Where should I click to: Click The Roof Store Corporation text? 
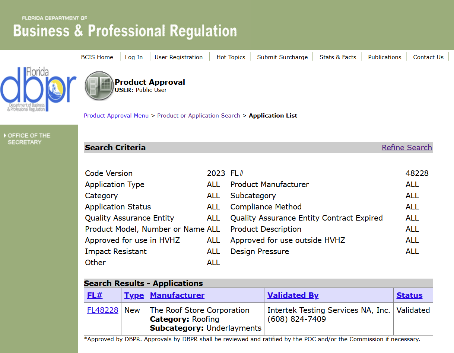(x=200, y=310)
